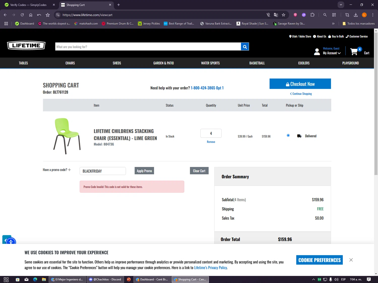Click Checkout Now button
The width and height of the screenshot is (378, 283).
point(300,84)
